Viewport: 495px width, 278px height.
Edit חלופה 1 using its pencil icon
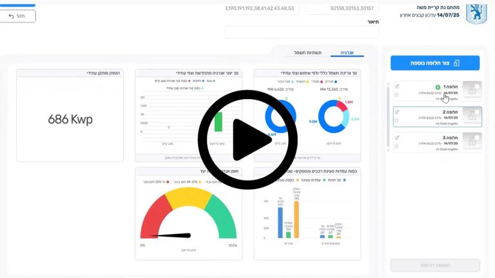point(397,86)
